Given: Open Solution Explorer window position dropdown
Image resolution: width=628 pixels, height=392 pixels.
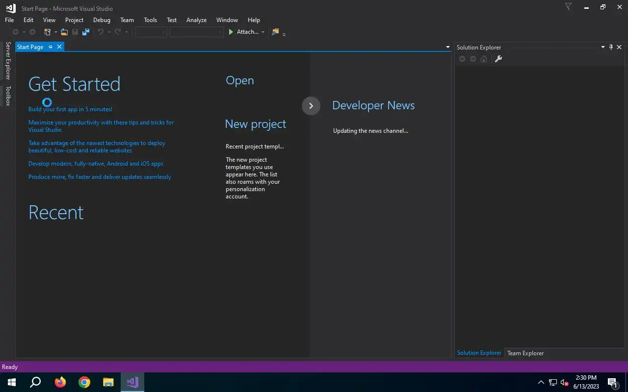Looking at the screenshot, I should [x=603, y=47].
